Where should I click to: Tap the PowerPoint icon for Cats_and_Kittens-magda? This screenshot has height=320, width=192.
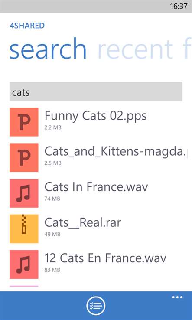[24, 157]
